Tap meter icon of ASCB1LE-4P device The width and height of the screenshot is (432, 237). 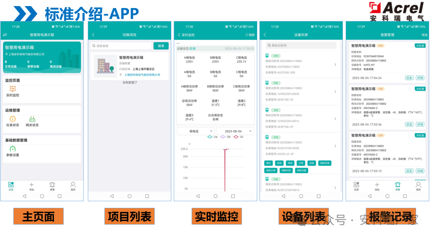[267, 137]
